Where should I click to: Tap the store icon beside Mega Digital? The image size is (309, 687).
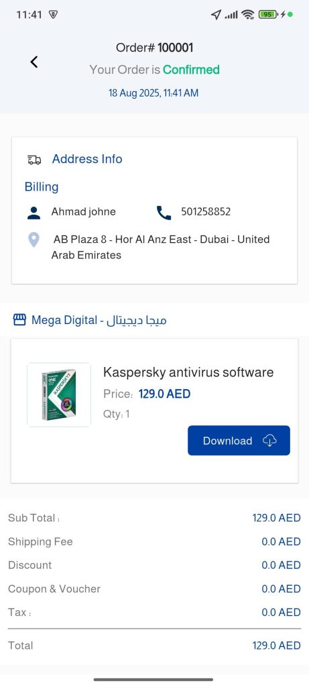pos(19,320)
